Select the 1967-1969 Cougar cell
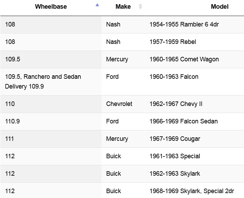 [194, 139]
